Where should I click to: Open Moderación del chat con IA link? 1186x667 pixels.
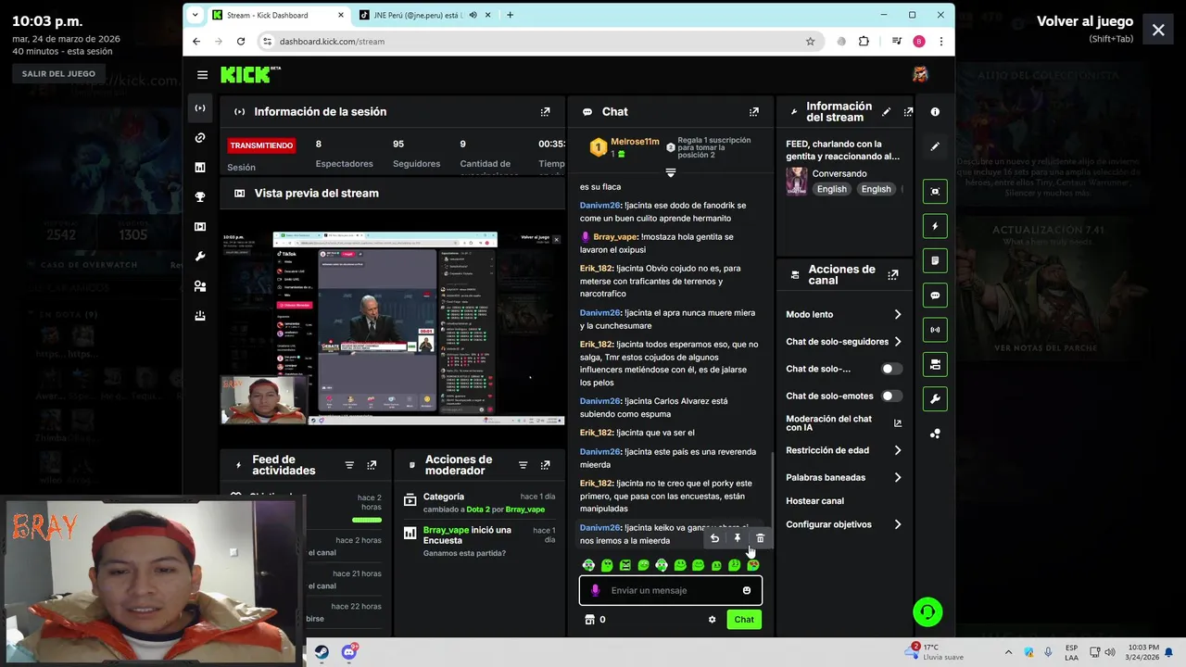click(x=844, y=422)
